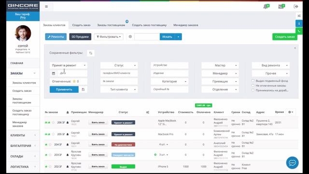Switch to Менеджер заказов tab
This screenshot has width=309, height=174.
[185, 25]
